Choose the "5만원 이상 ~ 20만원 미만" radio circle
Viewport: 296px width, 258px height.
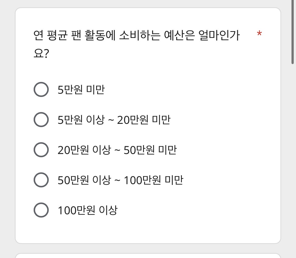[x=41, y=120]
